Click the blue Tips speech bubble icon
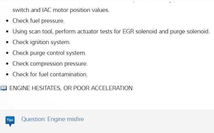Viewport: 214px width, 133px height. click(x=10, y=120)
